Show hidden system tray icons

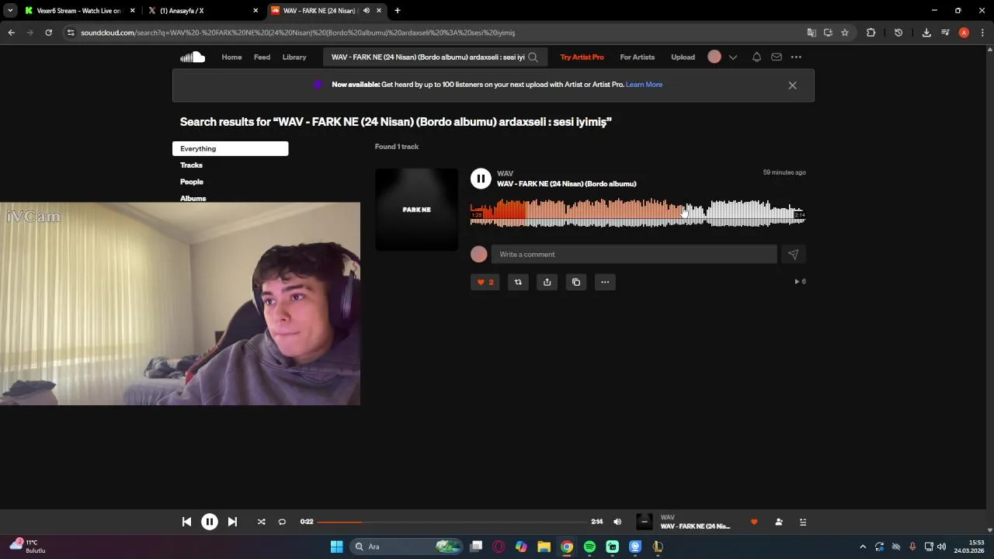[x=862, y=547]
